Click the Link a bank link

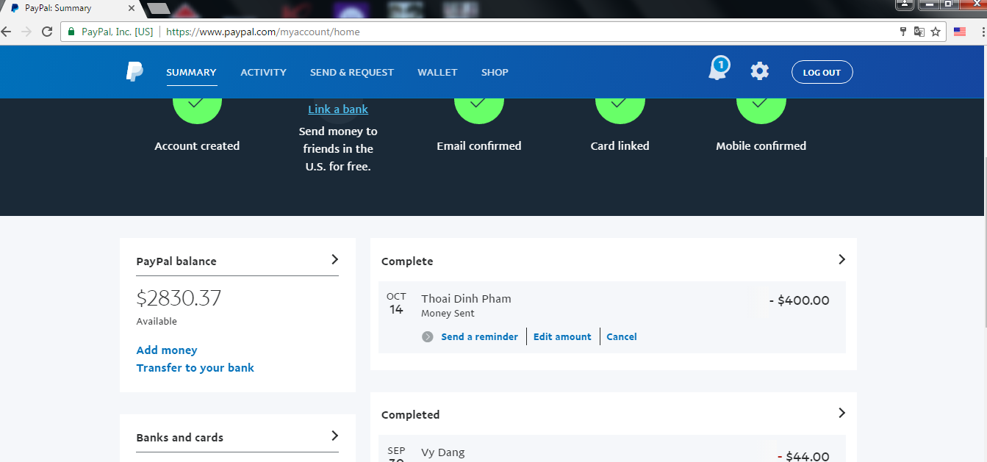[338, 109]
